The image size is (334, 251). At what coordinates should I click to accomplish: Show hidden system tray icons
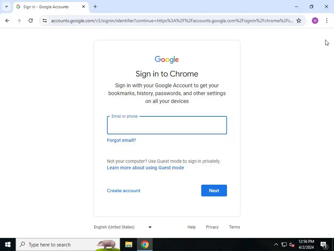(276, 244)
